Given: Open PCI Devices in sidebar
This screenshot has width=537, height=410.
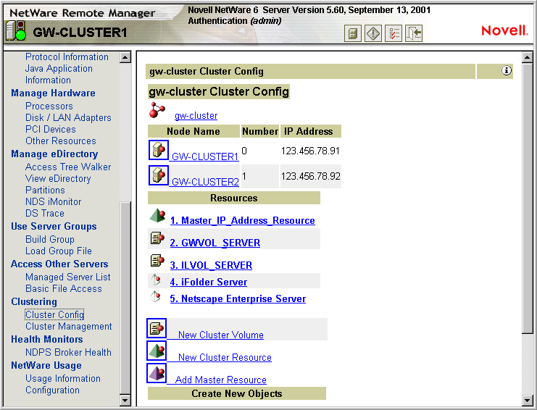Looking at the screenshot, I should coord(50,130).
